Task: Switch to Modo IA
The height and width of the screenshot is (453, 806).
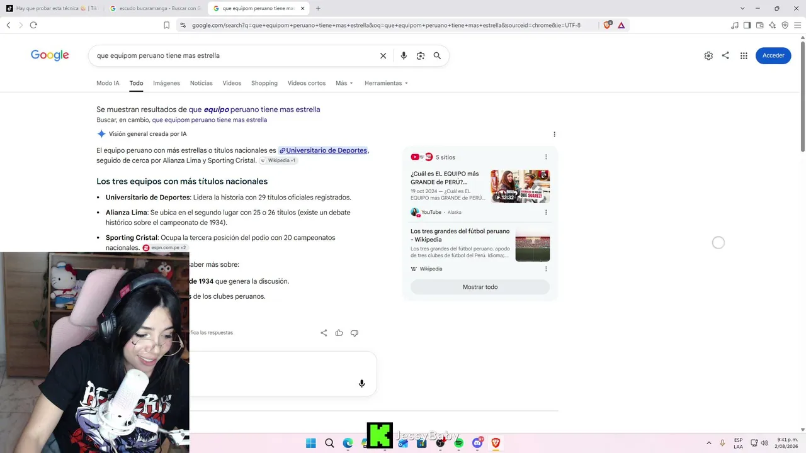Action: pyautogui.click(x=108, y=83)
